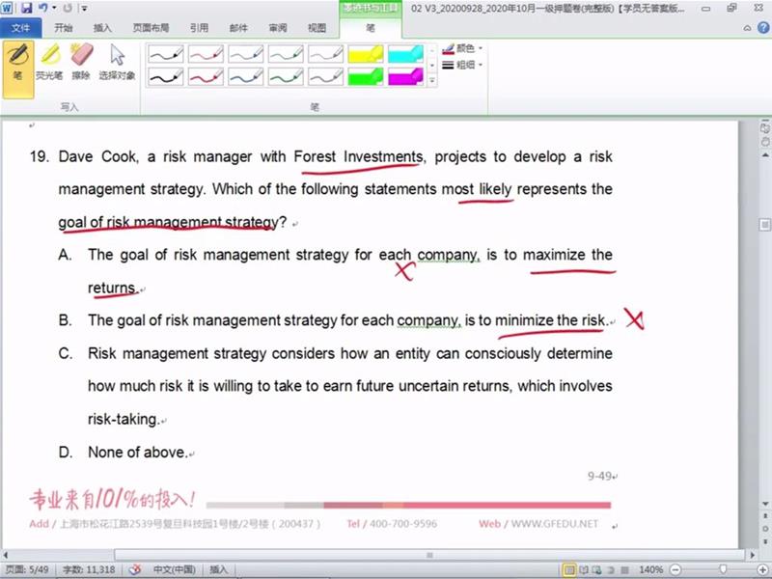Toggle the Insert (插入) mode in status bar
This screenshot has width=772, height=579.
[x=218, y=569]
